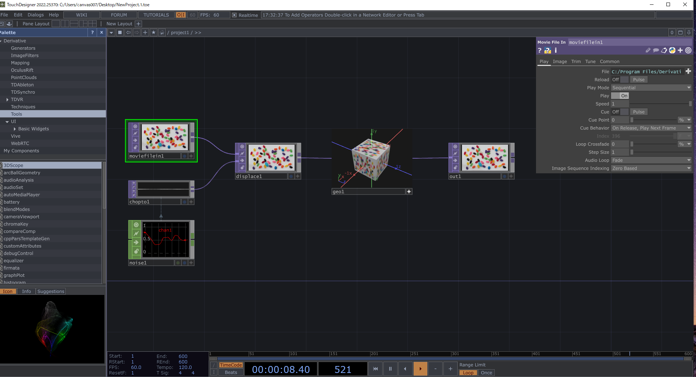Viewport: 696px width, 377px height.
Task: Toggle the Reload Off switch
Action: [620, 80]
